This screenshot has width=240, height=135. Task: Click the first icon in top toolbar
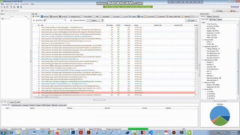click(1, 7)
